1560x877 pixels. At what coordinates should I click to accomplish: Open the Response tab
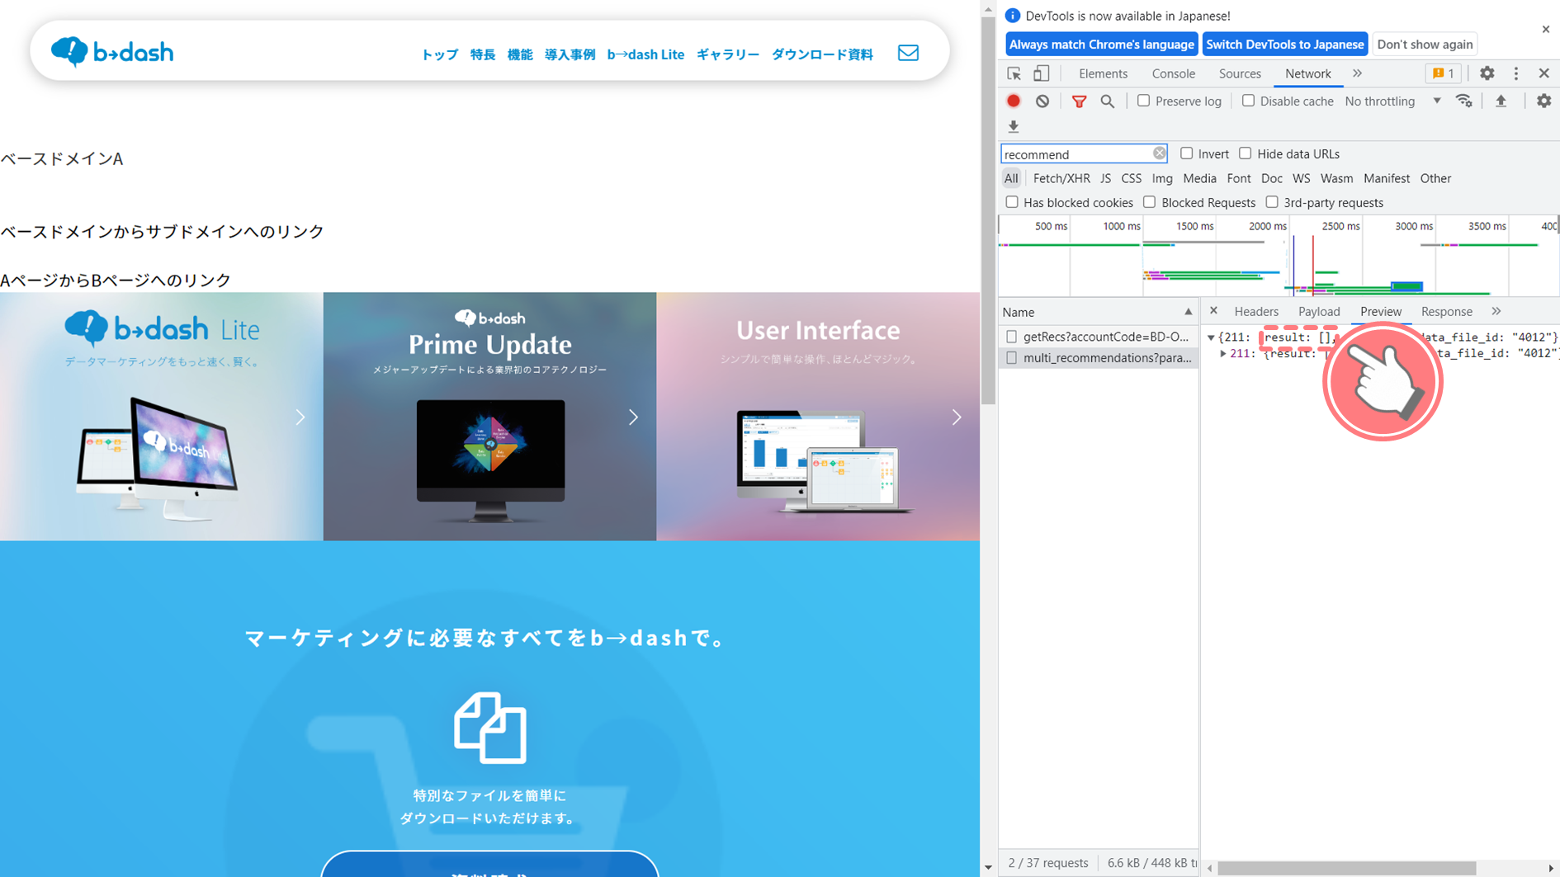(1447, 311)
